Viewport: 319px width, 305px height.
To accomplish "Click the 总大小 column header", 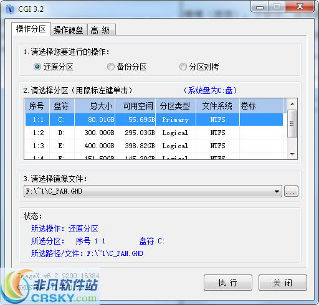I will [95, 106].
